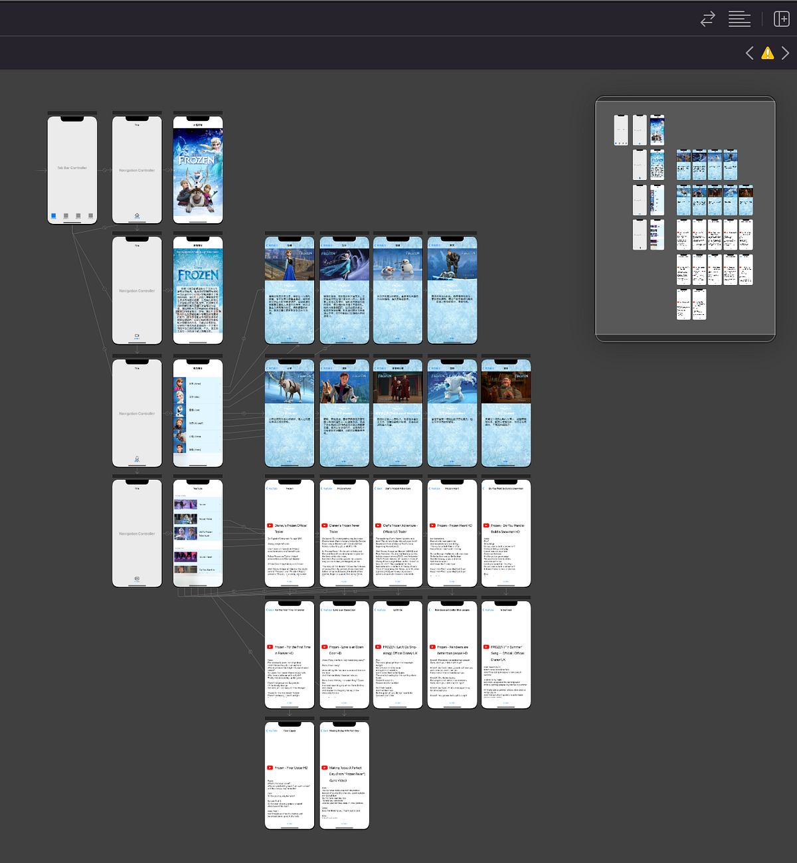Click the home icon on the first Navigation Controller

point(137,215)
